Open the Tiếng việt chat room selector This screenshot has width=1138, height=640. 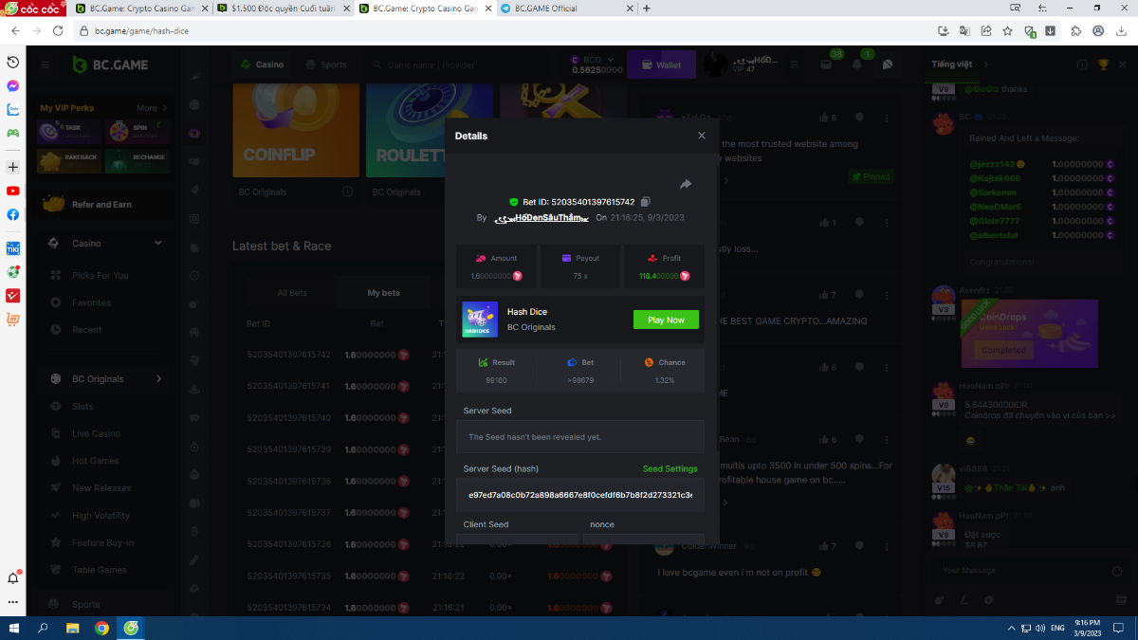click(959, 64)
